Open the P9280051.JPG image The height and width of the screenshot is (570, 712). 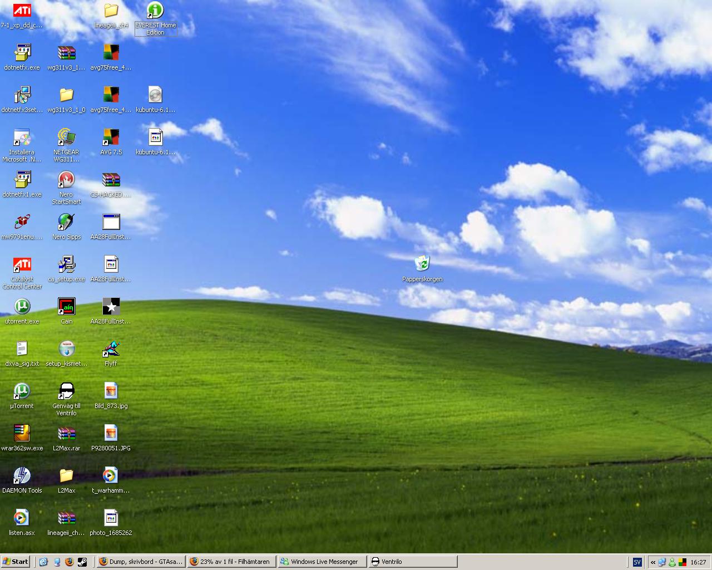pyautogui.click(x=111, y=439)
